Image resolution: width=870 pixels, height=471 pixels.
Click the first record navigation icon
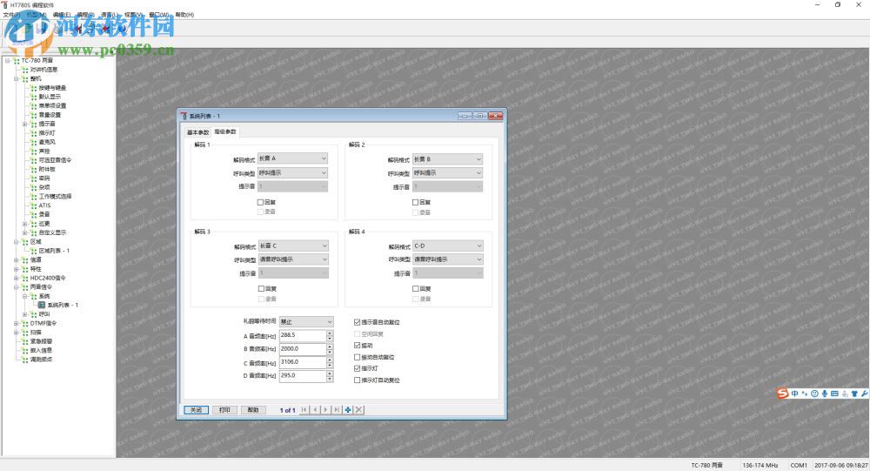tap(304, 410)
